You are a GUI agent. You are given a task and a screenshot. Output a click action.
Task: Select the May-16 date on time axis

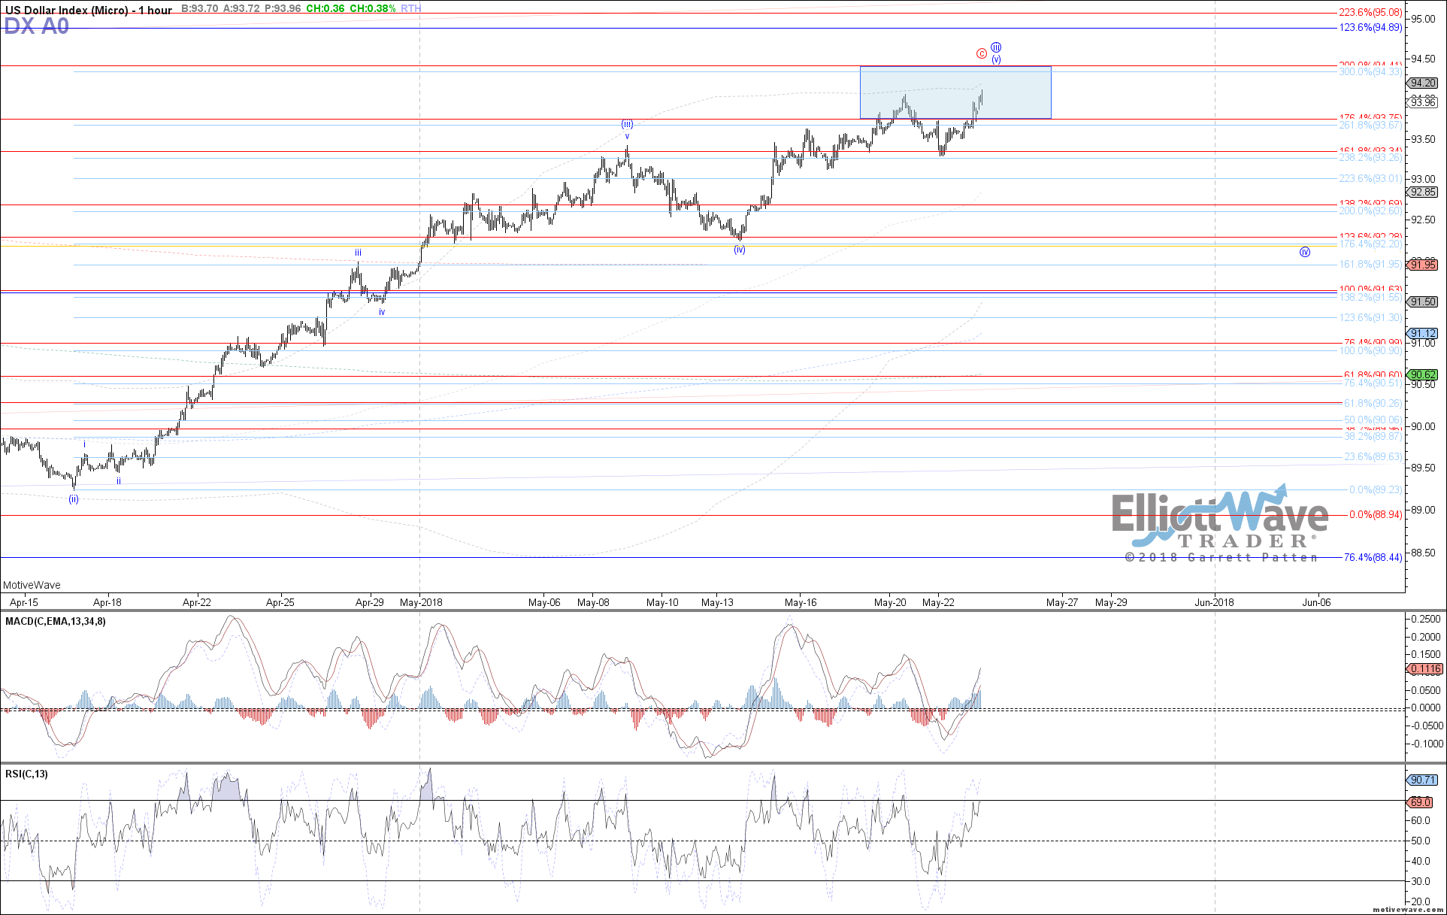801,602
